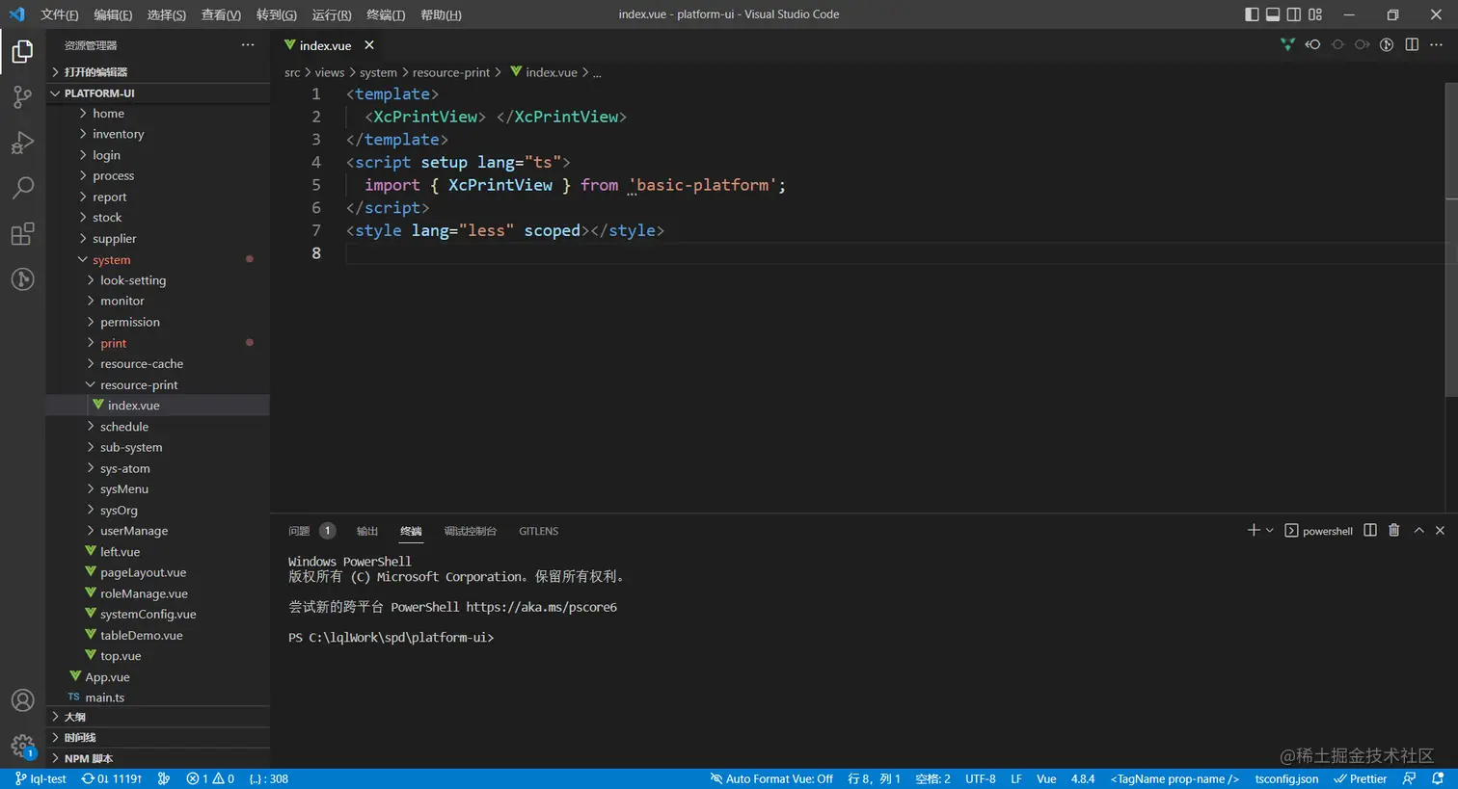Viewport: 1458px width, 789px height.
Task: Open the customize layout icon
Action: point(1315,14)
